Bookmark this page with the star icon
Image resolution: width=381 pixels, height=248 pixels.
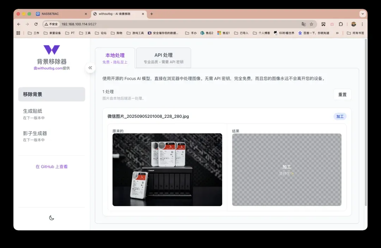coord(312,24)
